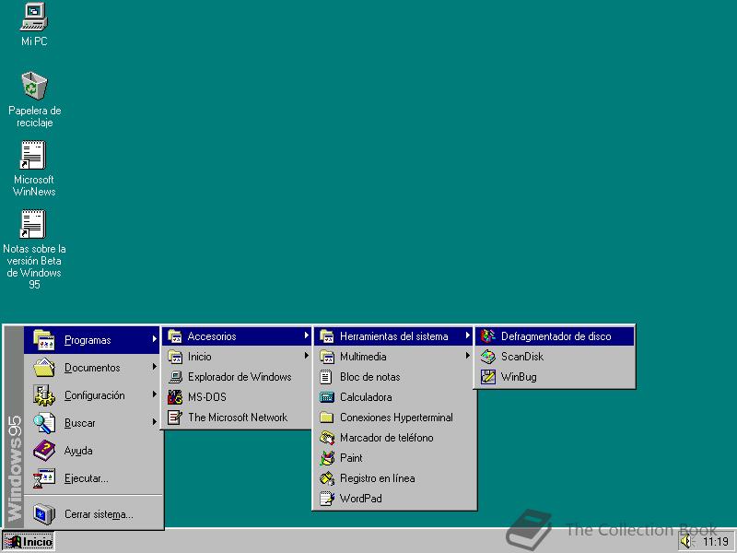This screenshot has width=737, height=553.
Task: Click the Ayuda book icon
Action: point(44,451)
